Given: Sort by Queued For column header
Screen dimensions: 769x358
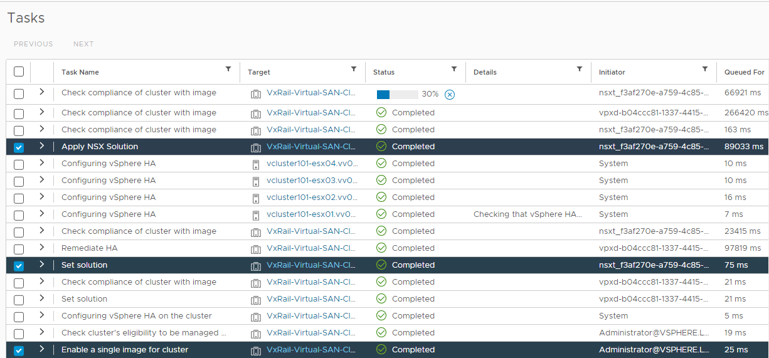Looking at the screenshot, I should pyautogui.click(x=745, y=72).
